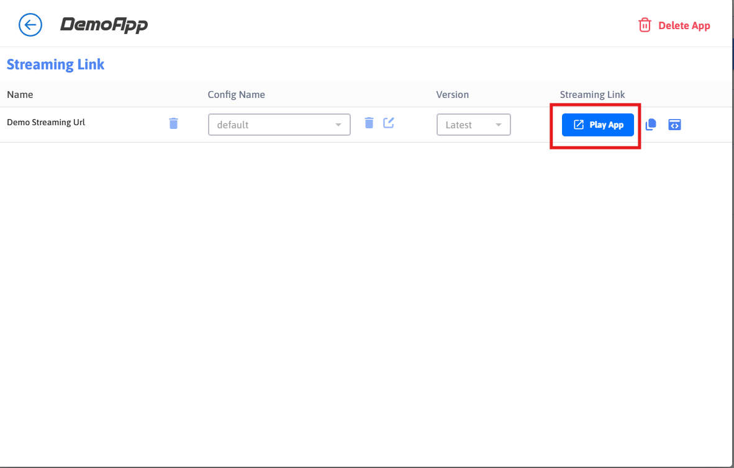The width and height of the screenshot is (734, 468).
Task: Click the Version column header
Action: (452, 95)
